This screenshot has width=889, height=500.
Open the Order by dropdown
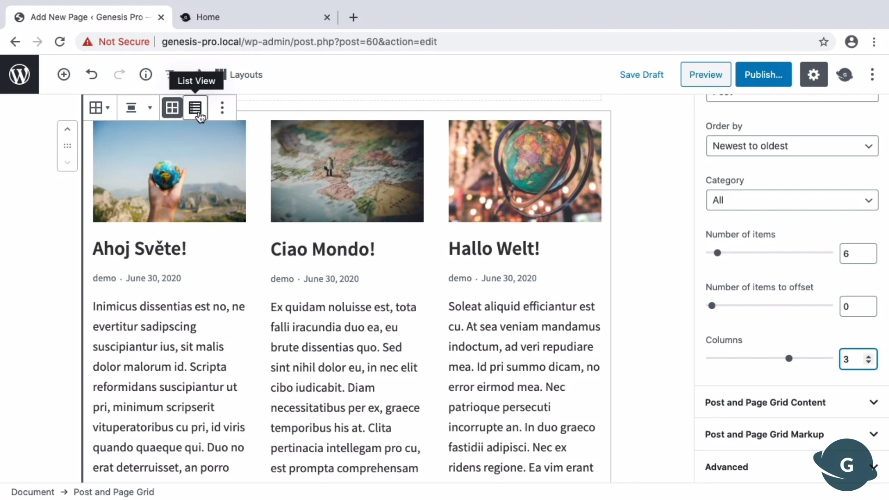click(792, 146)
